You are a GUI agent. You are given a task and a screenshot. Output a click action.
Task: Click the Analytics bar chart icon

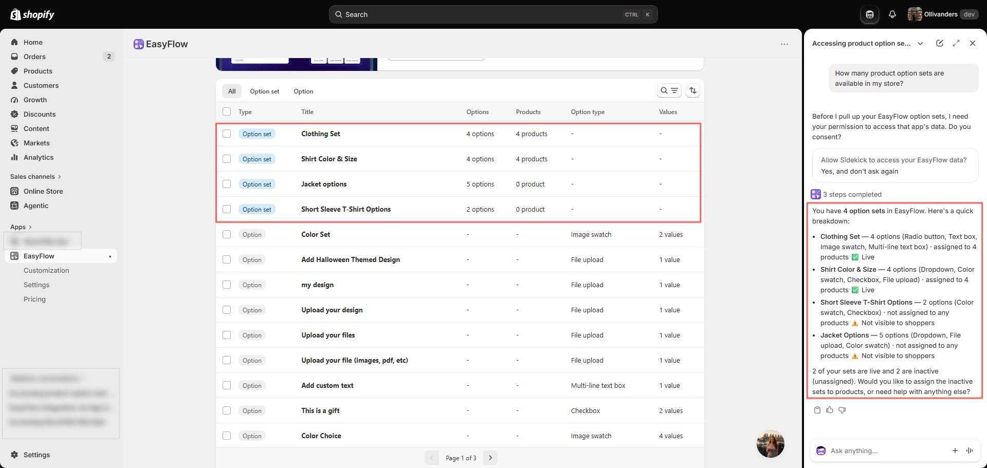click(14, 157)
